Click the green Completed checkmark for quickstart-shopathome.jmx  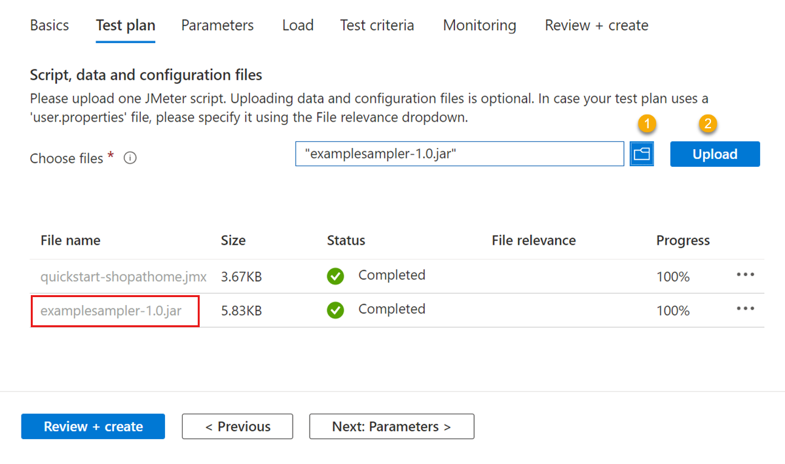[335, 276]
